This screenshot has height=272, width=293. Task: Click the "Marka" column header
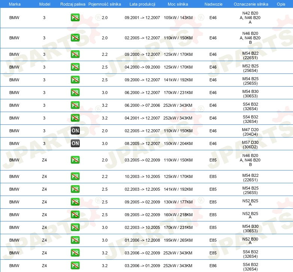point(15,4)
